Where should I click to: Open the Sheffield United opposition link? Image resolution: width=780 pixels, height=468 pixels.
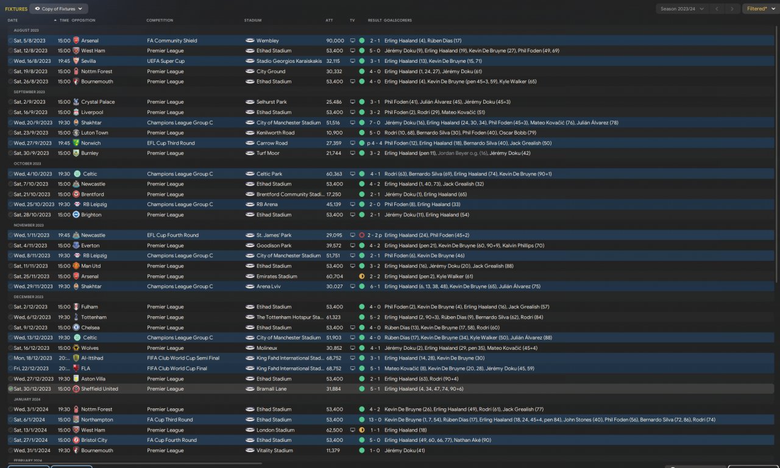(99, 389)
